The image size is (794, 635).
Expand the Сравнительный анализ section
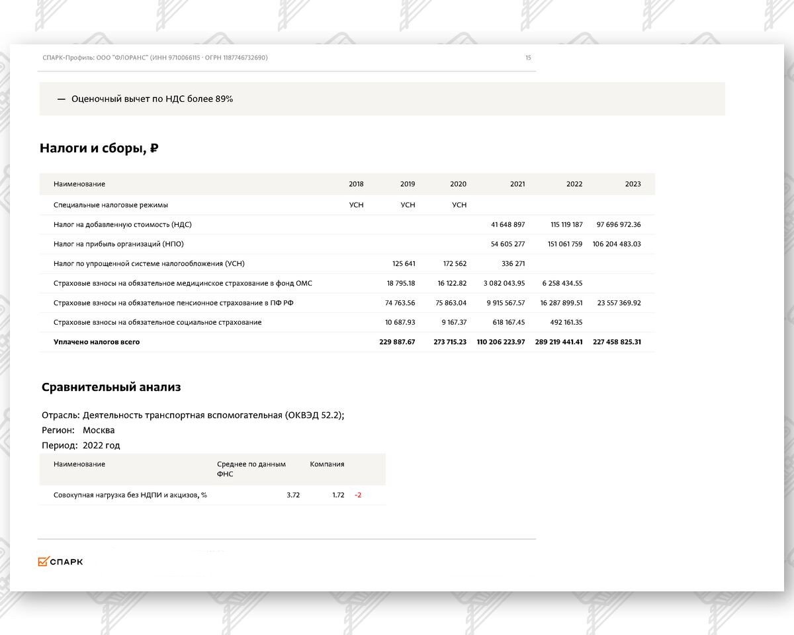click(110, 387)
